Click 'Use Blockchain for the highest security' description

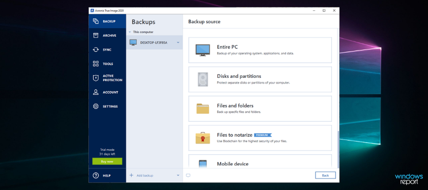coord(252,141)
